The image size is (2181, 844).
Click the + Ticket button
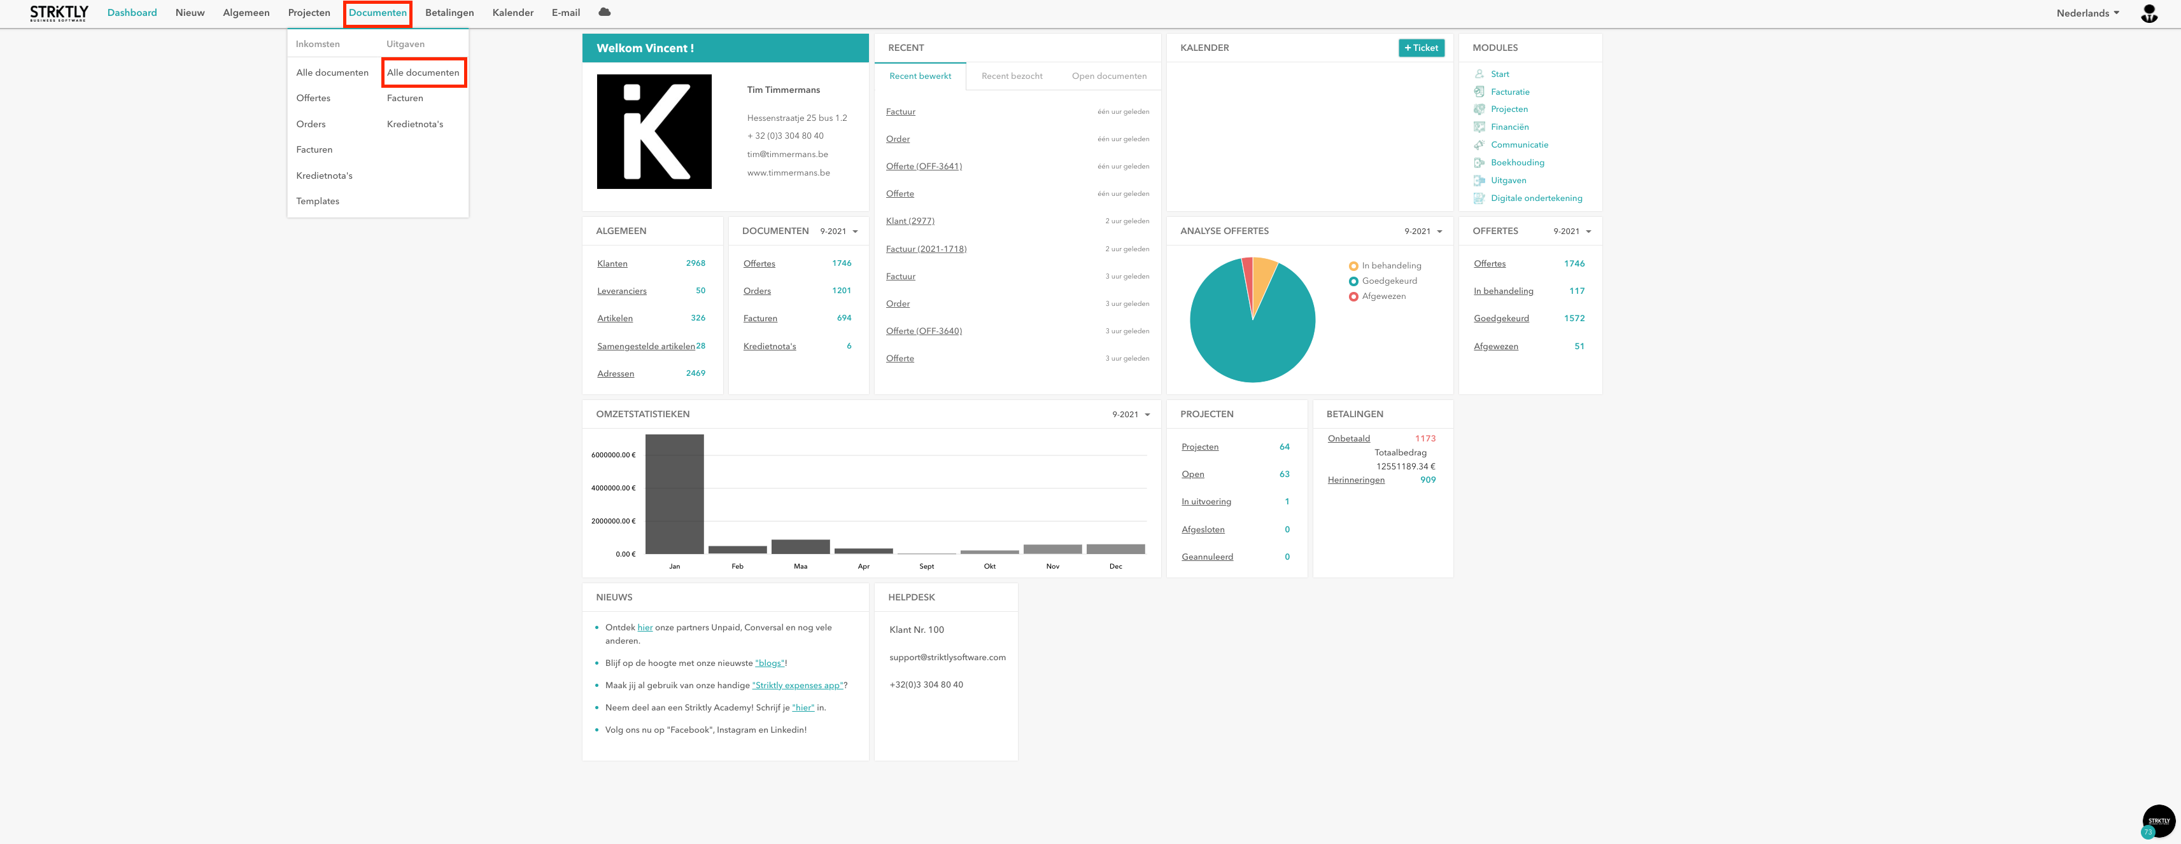tap(1421, 48)
